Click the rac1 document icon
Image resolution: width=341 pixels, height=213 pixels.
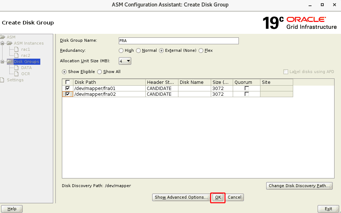click(x=16, y=49)
